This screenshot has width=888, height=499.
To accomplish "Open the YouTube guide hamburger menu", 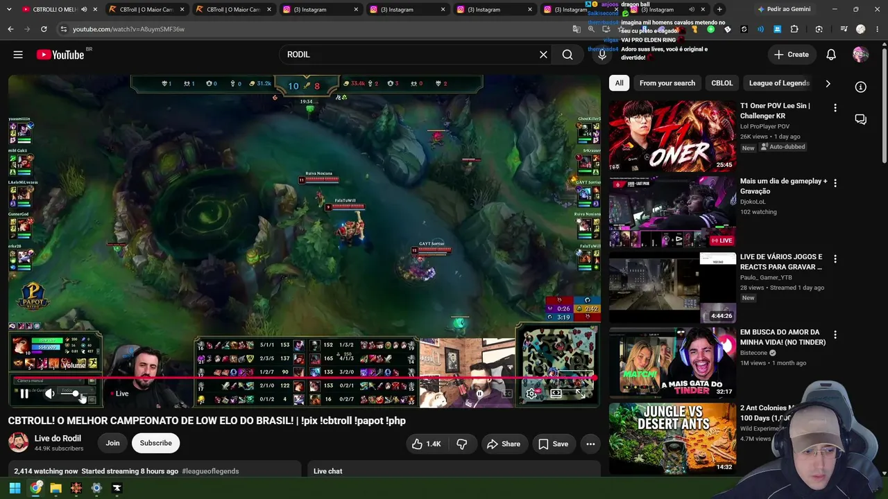I will (x=18, y=55).
